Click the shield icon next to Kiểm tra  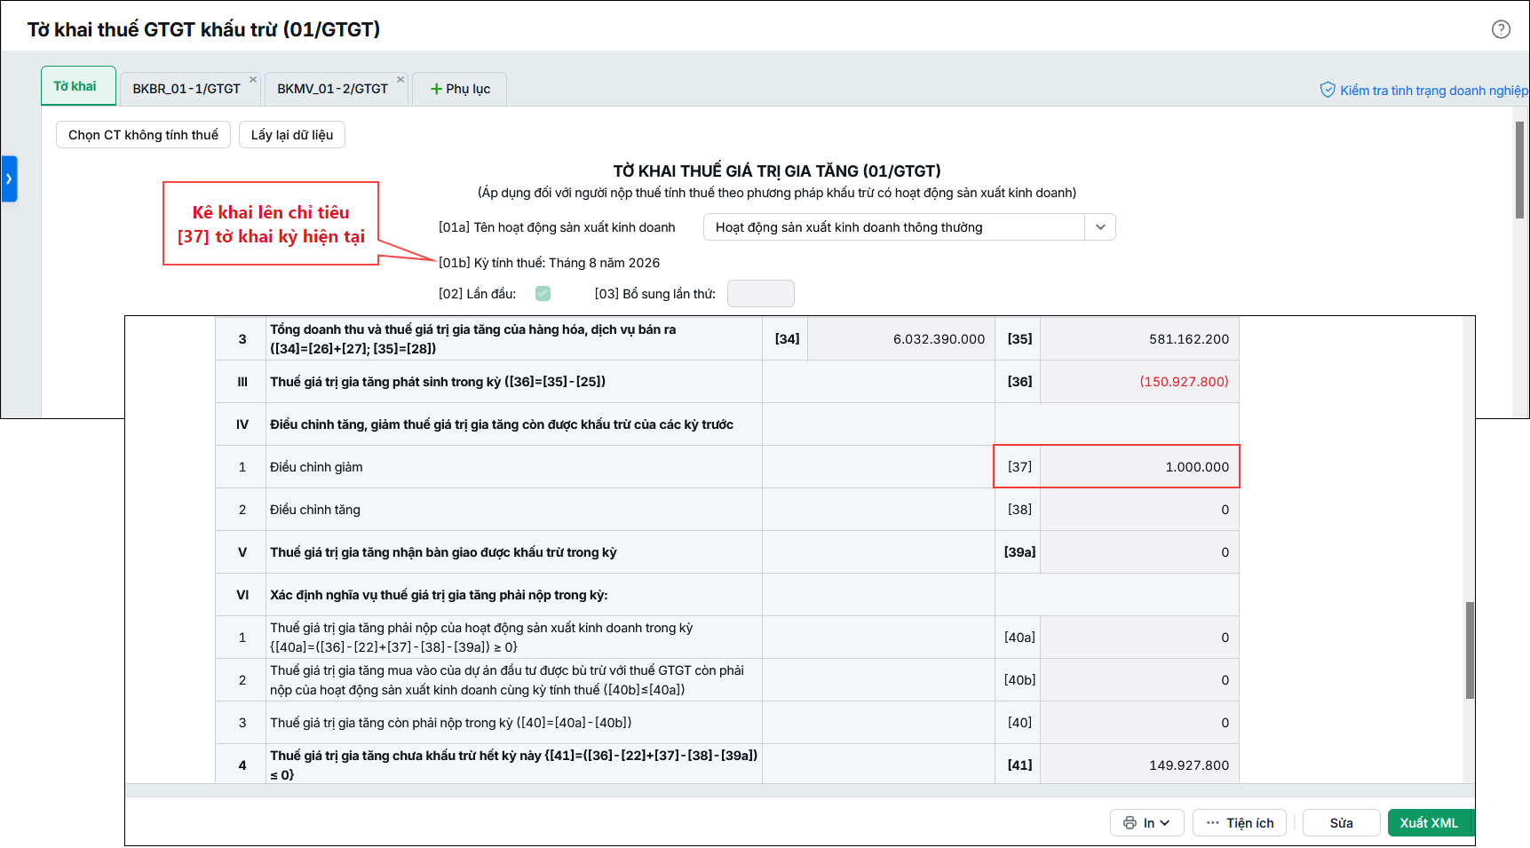coord(1328,90)
